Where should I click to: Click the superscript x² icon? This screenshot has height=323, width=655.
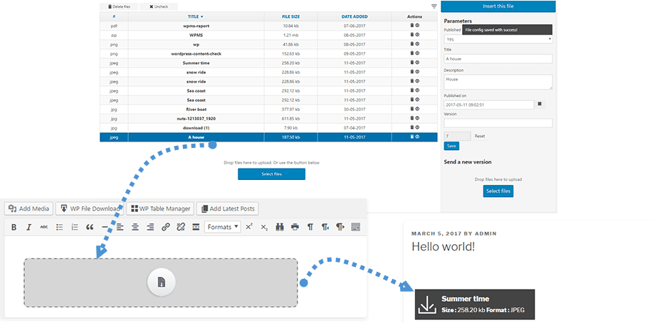click(x=249, y=227)
